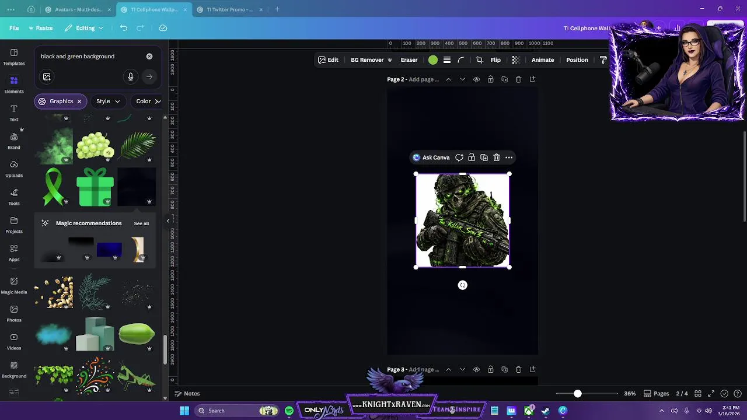Open the Notes panel
747x420 pixels.
click(187, 394)
